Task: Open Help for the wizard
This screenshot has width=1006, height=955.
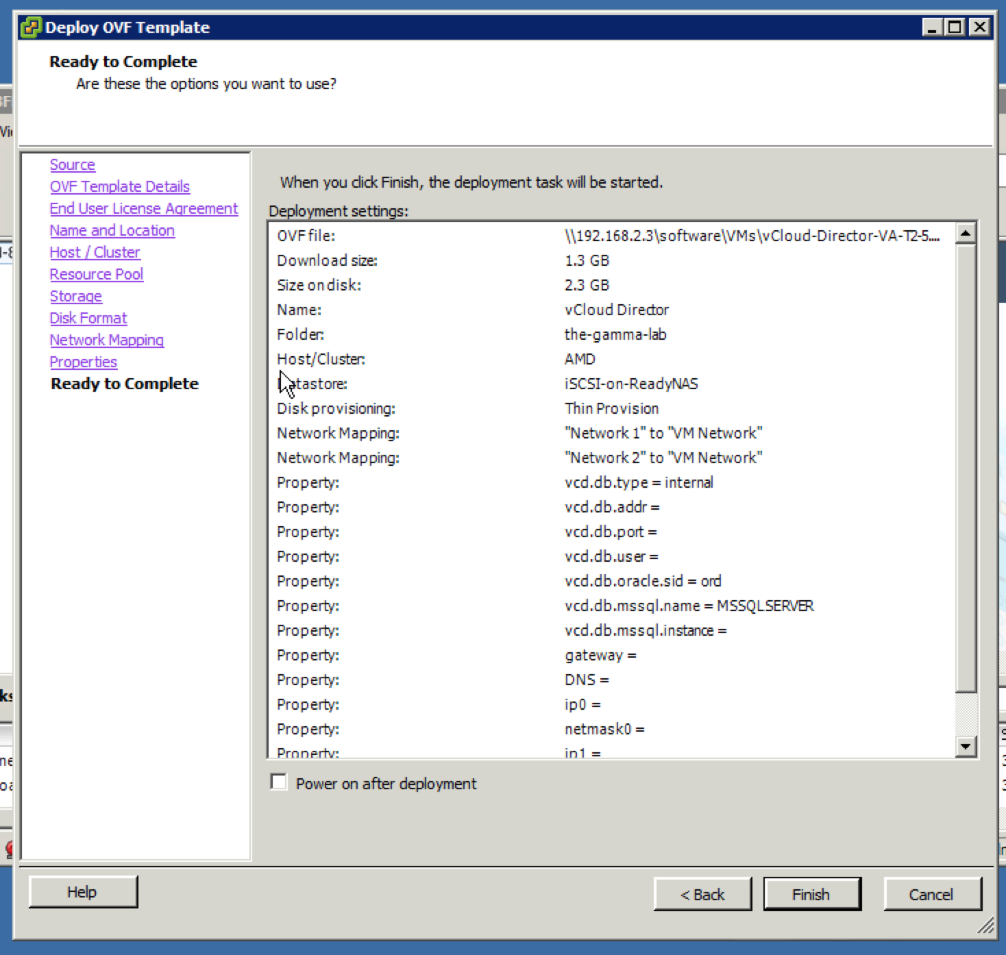Action: coord(83,892)
